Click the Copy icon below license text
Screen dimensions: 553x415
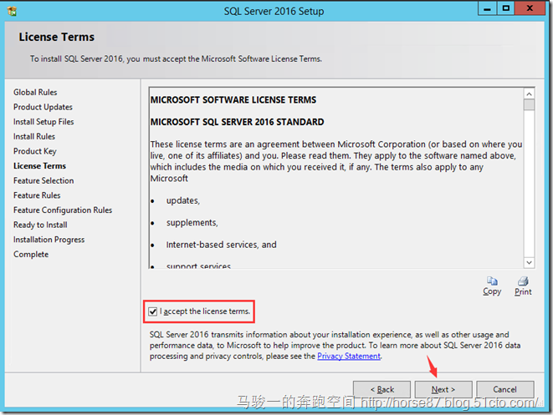click(492, 281)
